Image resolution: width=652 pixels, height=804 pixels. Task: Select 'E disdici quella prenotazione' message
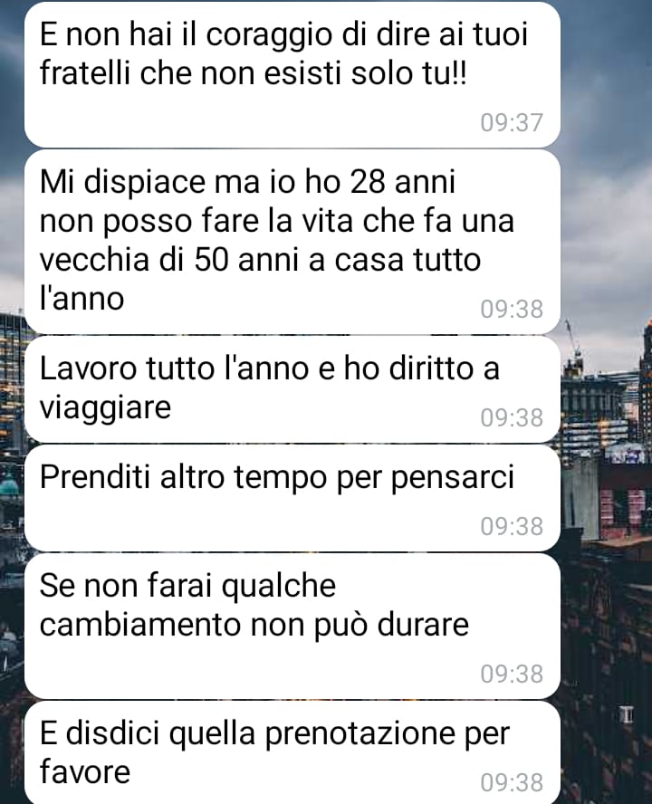292,752
